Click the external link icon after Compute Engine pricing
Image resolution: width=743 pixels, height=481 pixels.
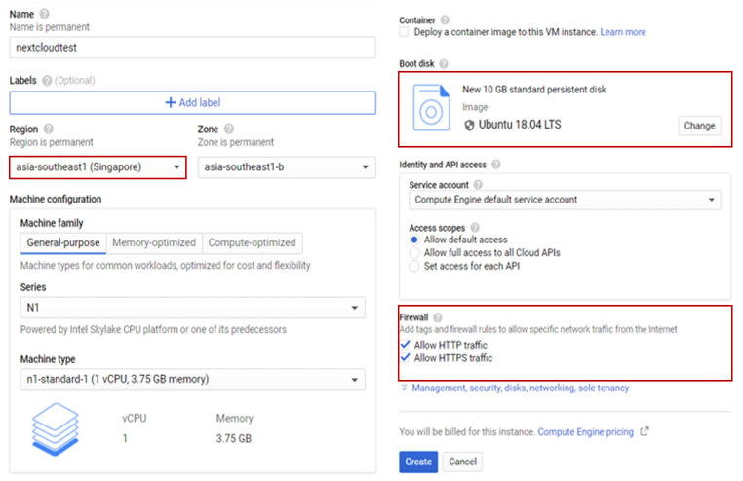point(645,432)
